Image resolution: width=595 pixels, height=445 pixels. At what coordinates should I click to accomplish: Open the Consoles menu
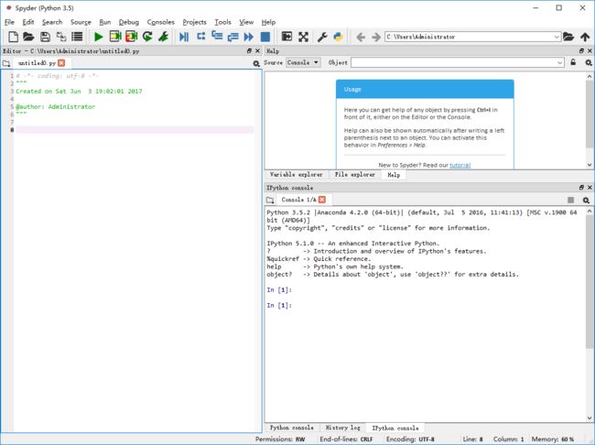160,22
